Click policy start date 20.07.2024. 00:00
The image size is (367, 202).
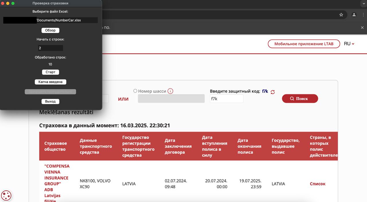(216, 184)
